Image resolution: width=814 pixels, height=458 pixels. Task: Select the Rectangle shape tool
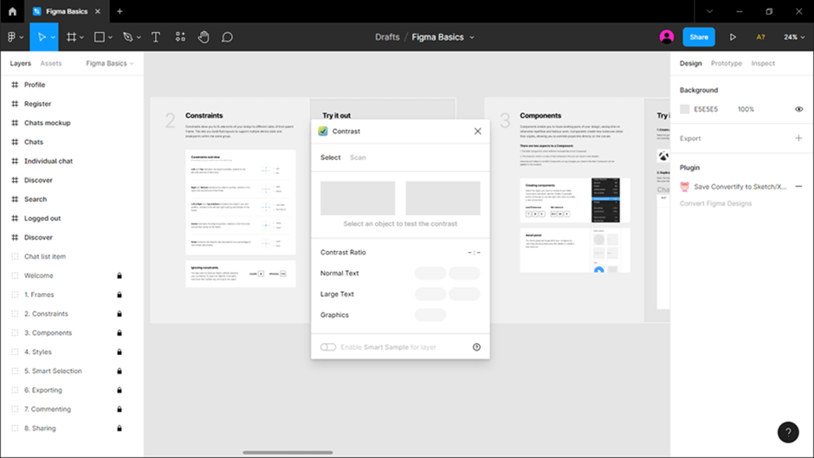tap(100, 37)
